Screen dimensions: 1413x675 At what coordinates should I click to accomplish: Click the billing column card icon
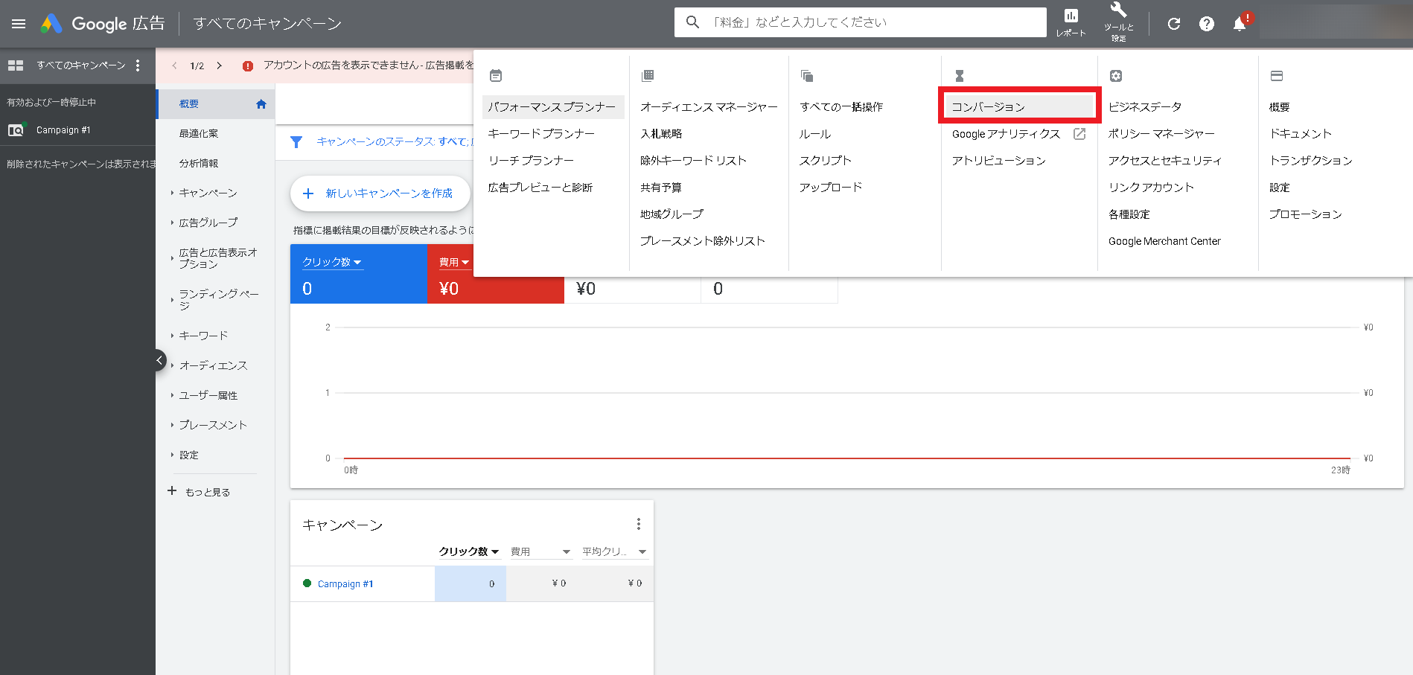coord(1277,76)
